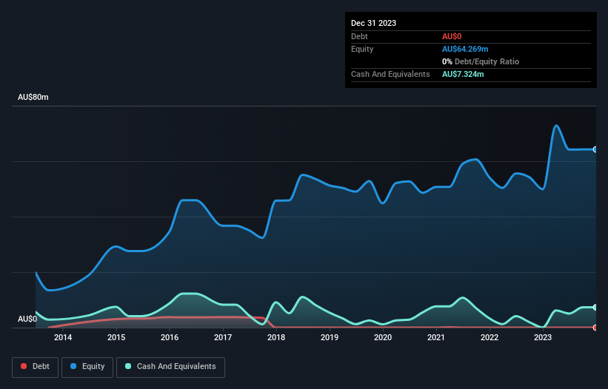Click the red Debt legend dot
Image resolution: width=608 pixels, height=389 pixels.
[x=24, y=366]
